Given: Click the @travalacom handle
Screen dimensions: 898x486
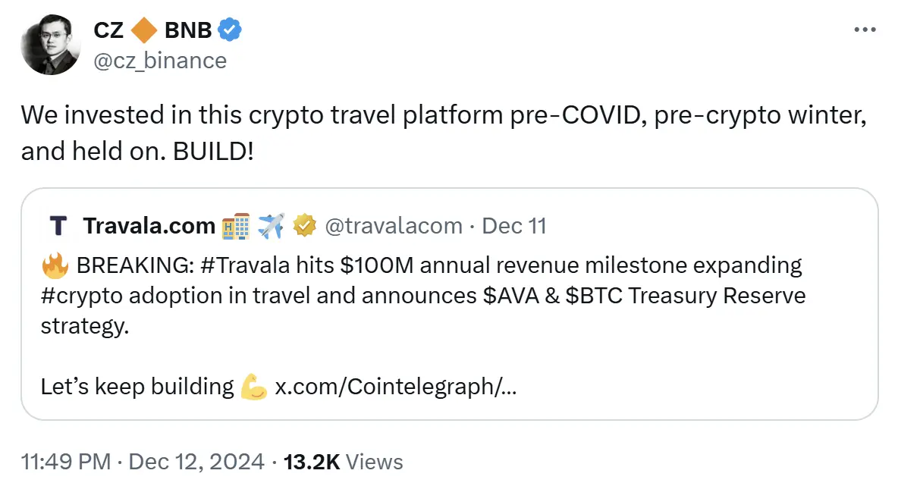Looking at the screenshot, I should [x=393, y=226].
